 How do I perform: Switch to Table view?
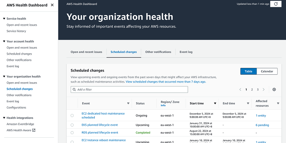pos(248,71)
